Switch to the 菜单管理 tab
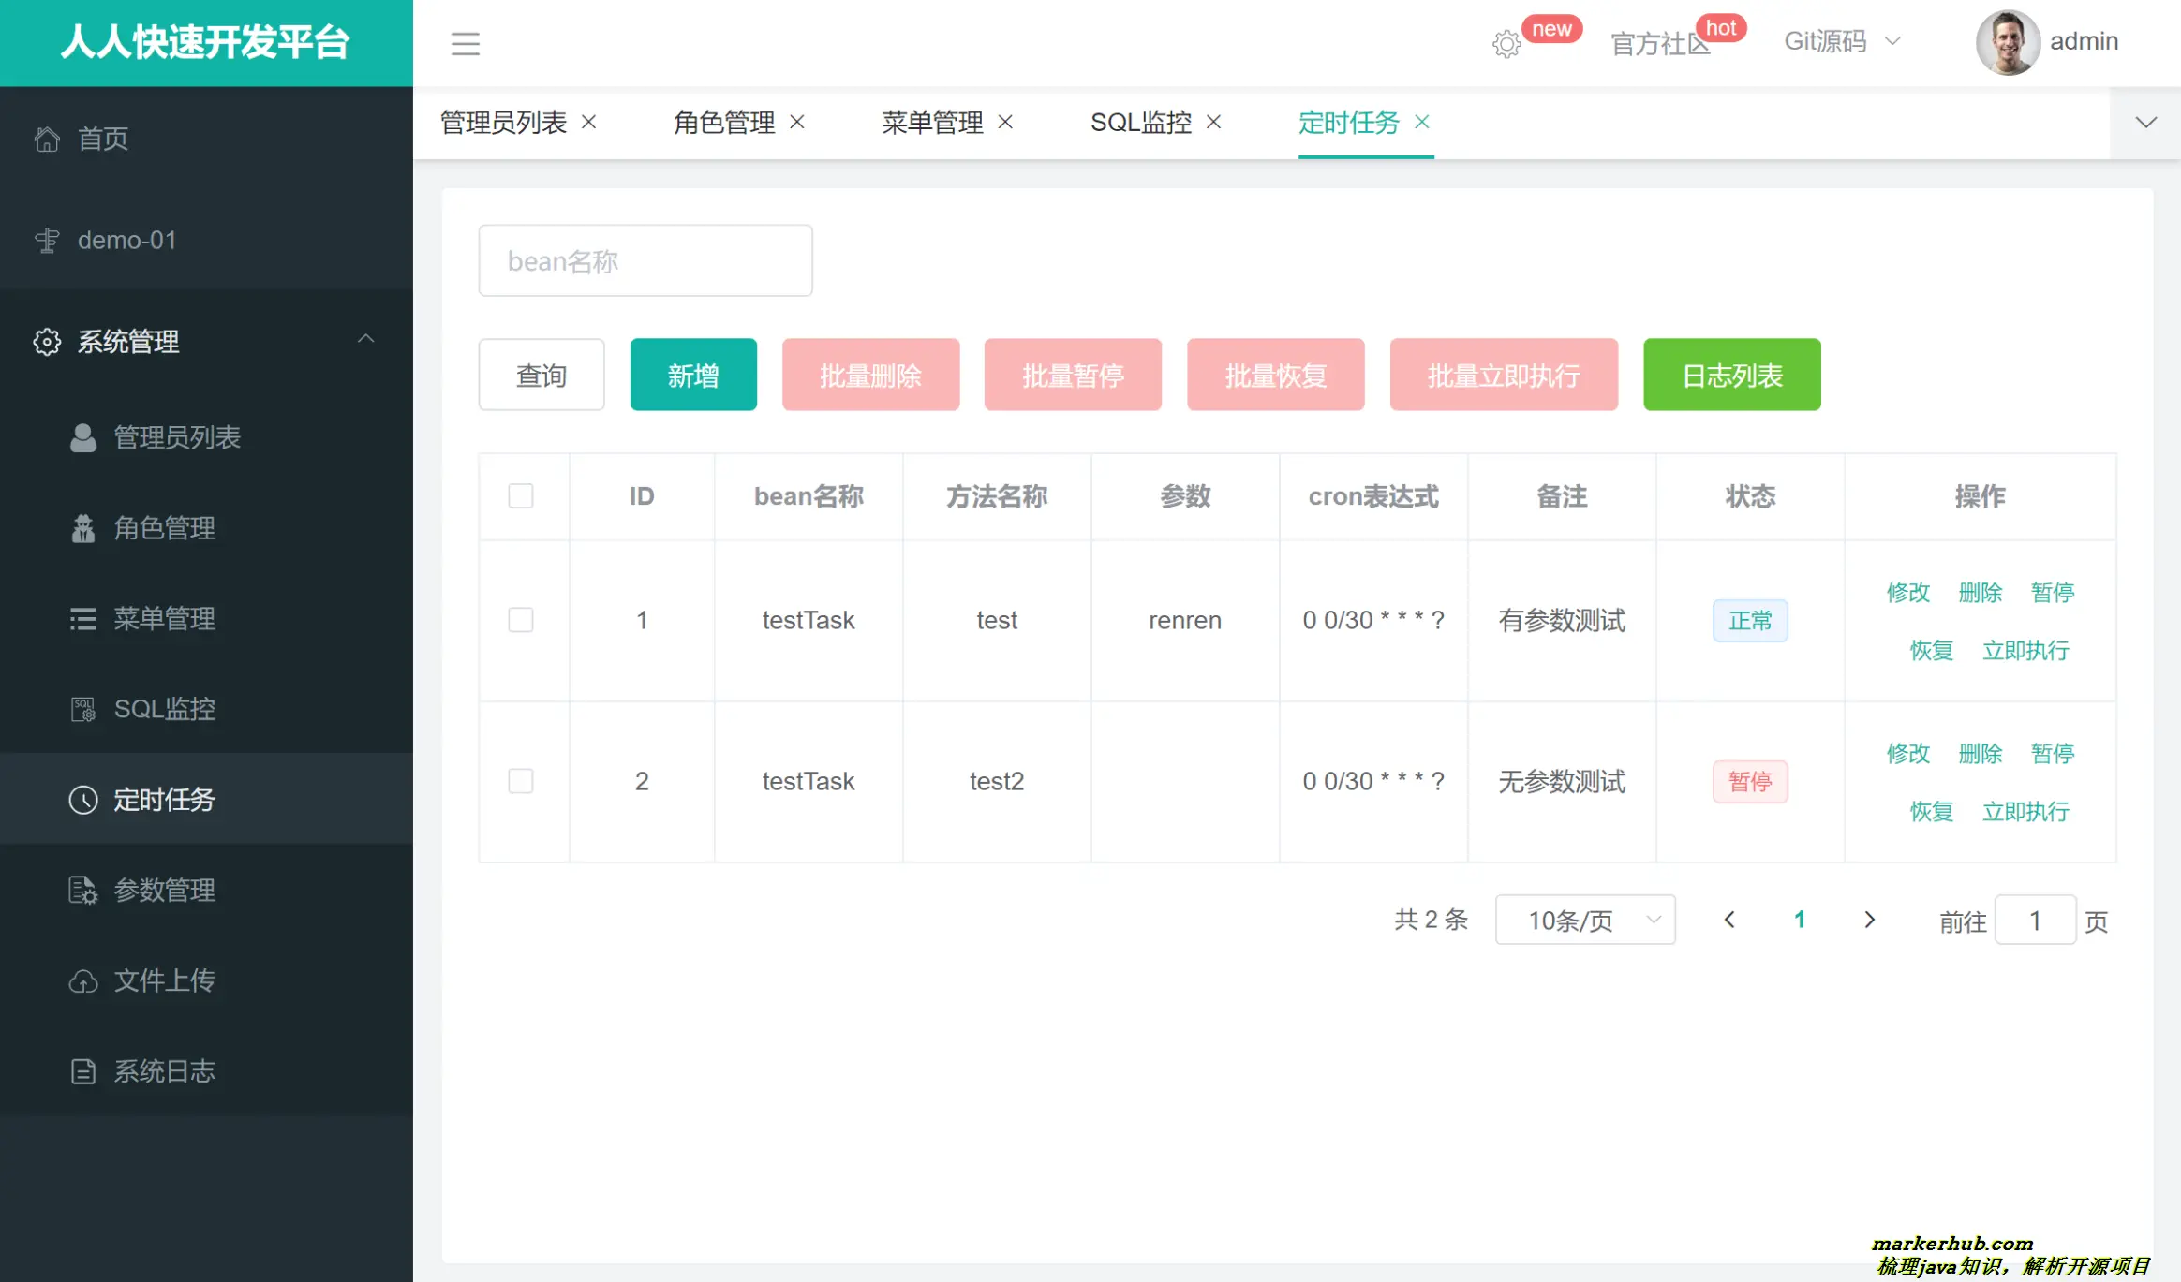This screenshot has height=1282, width=2181. coord(933,122)
